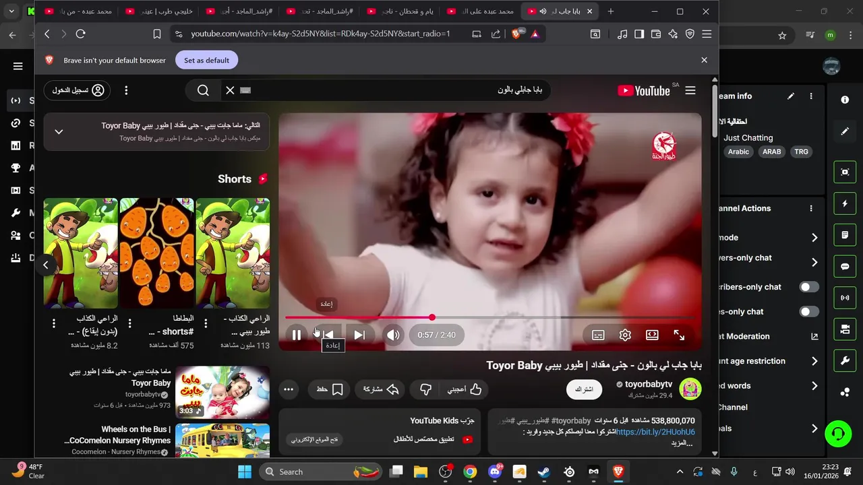
Task: Open the toyorbabytv channel avatar
Action: click(x=690, y=389)
